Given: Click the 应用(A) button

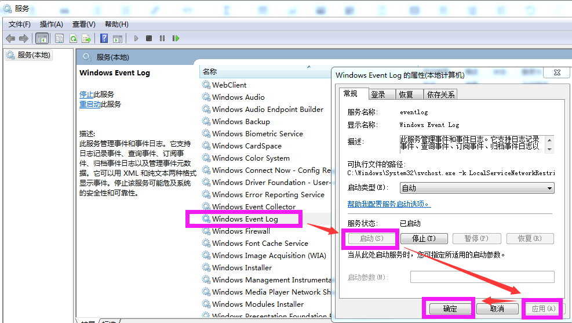Looking at the screenshot, I should tap(544, 309).
